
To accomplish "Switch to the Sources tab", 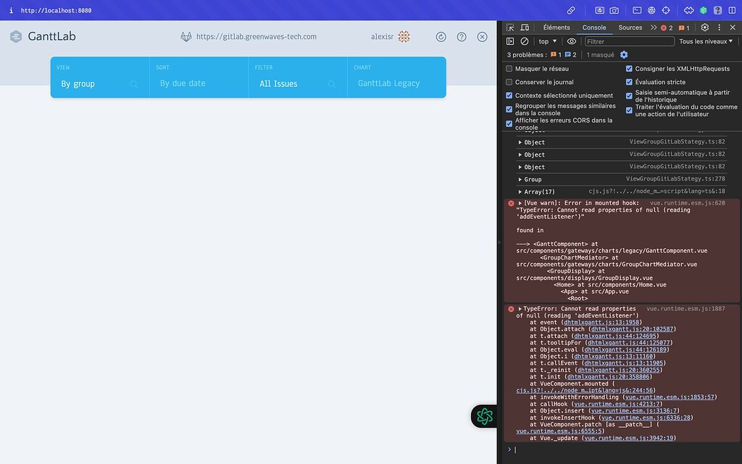I will tap(630, 28).
